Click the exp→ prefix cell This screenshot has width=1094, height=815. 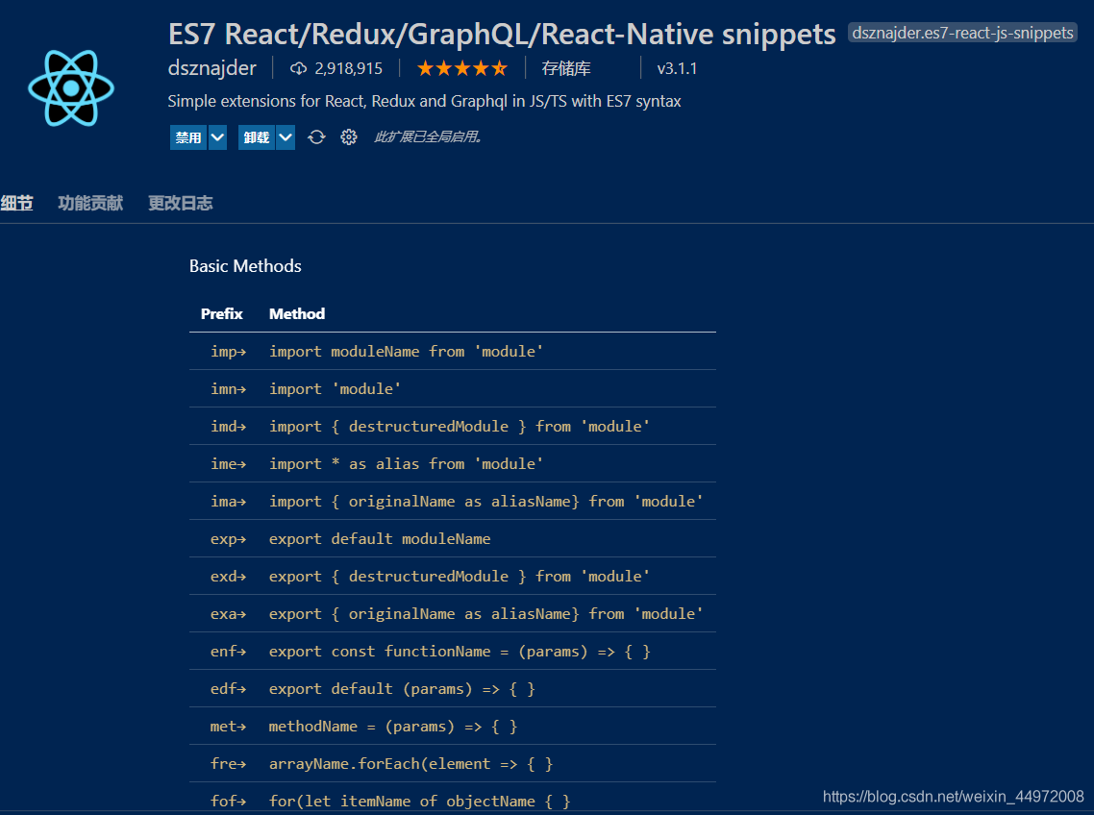point(229,539)
